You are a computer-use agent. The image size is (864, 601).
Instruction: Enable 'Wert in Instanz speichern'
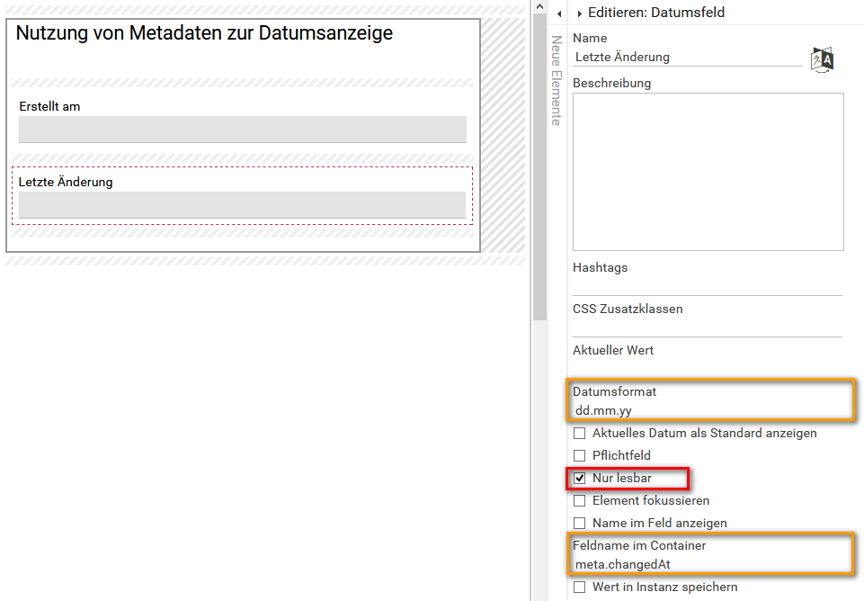point(579,585)
